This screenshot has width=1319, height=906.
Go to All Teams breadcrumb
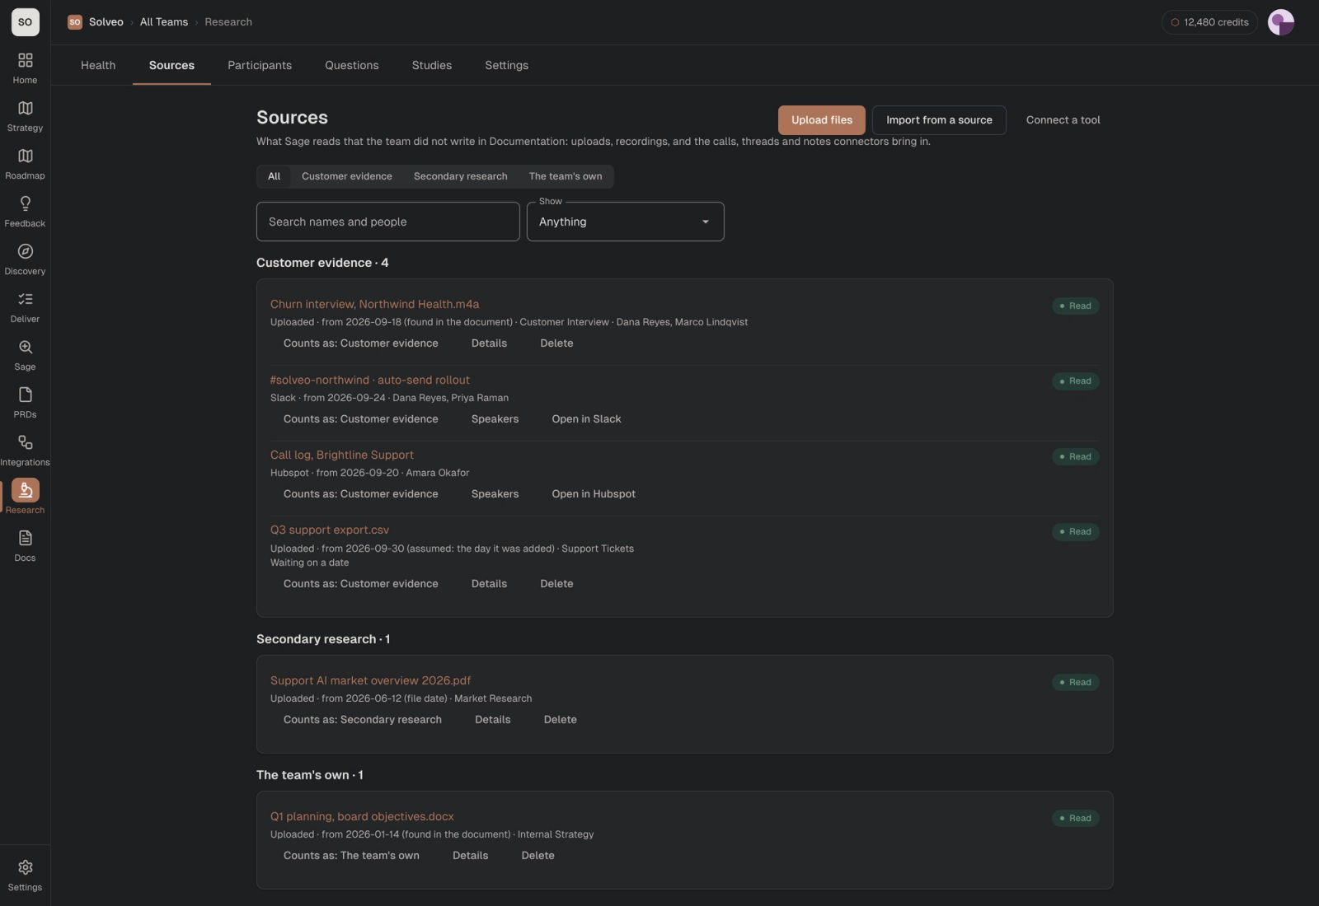(164, 22)
